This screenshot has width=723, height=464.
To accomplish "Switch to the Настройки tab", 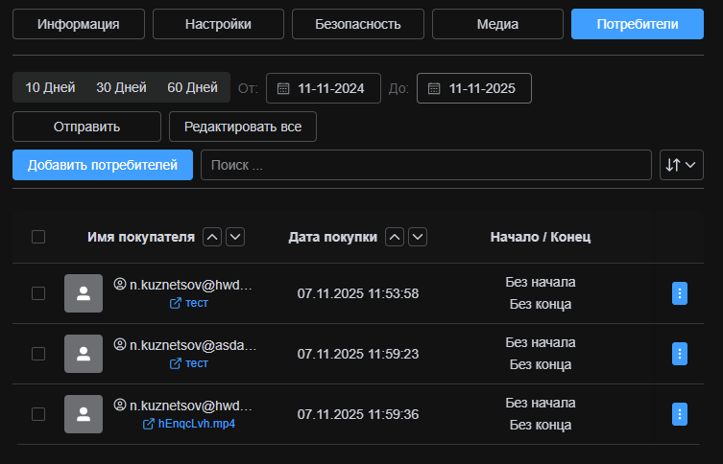I will (x=218, y=24).
